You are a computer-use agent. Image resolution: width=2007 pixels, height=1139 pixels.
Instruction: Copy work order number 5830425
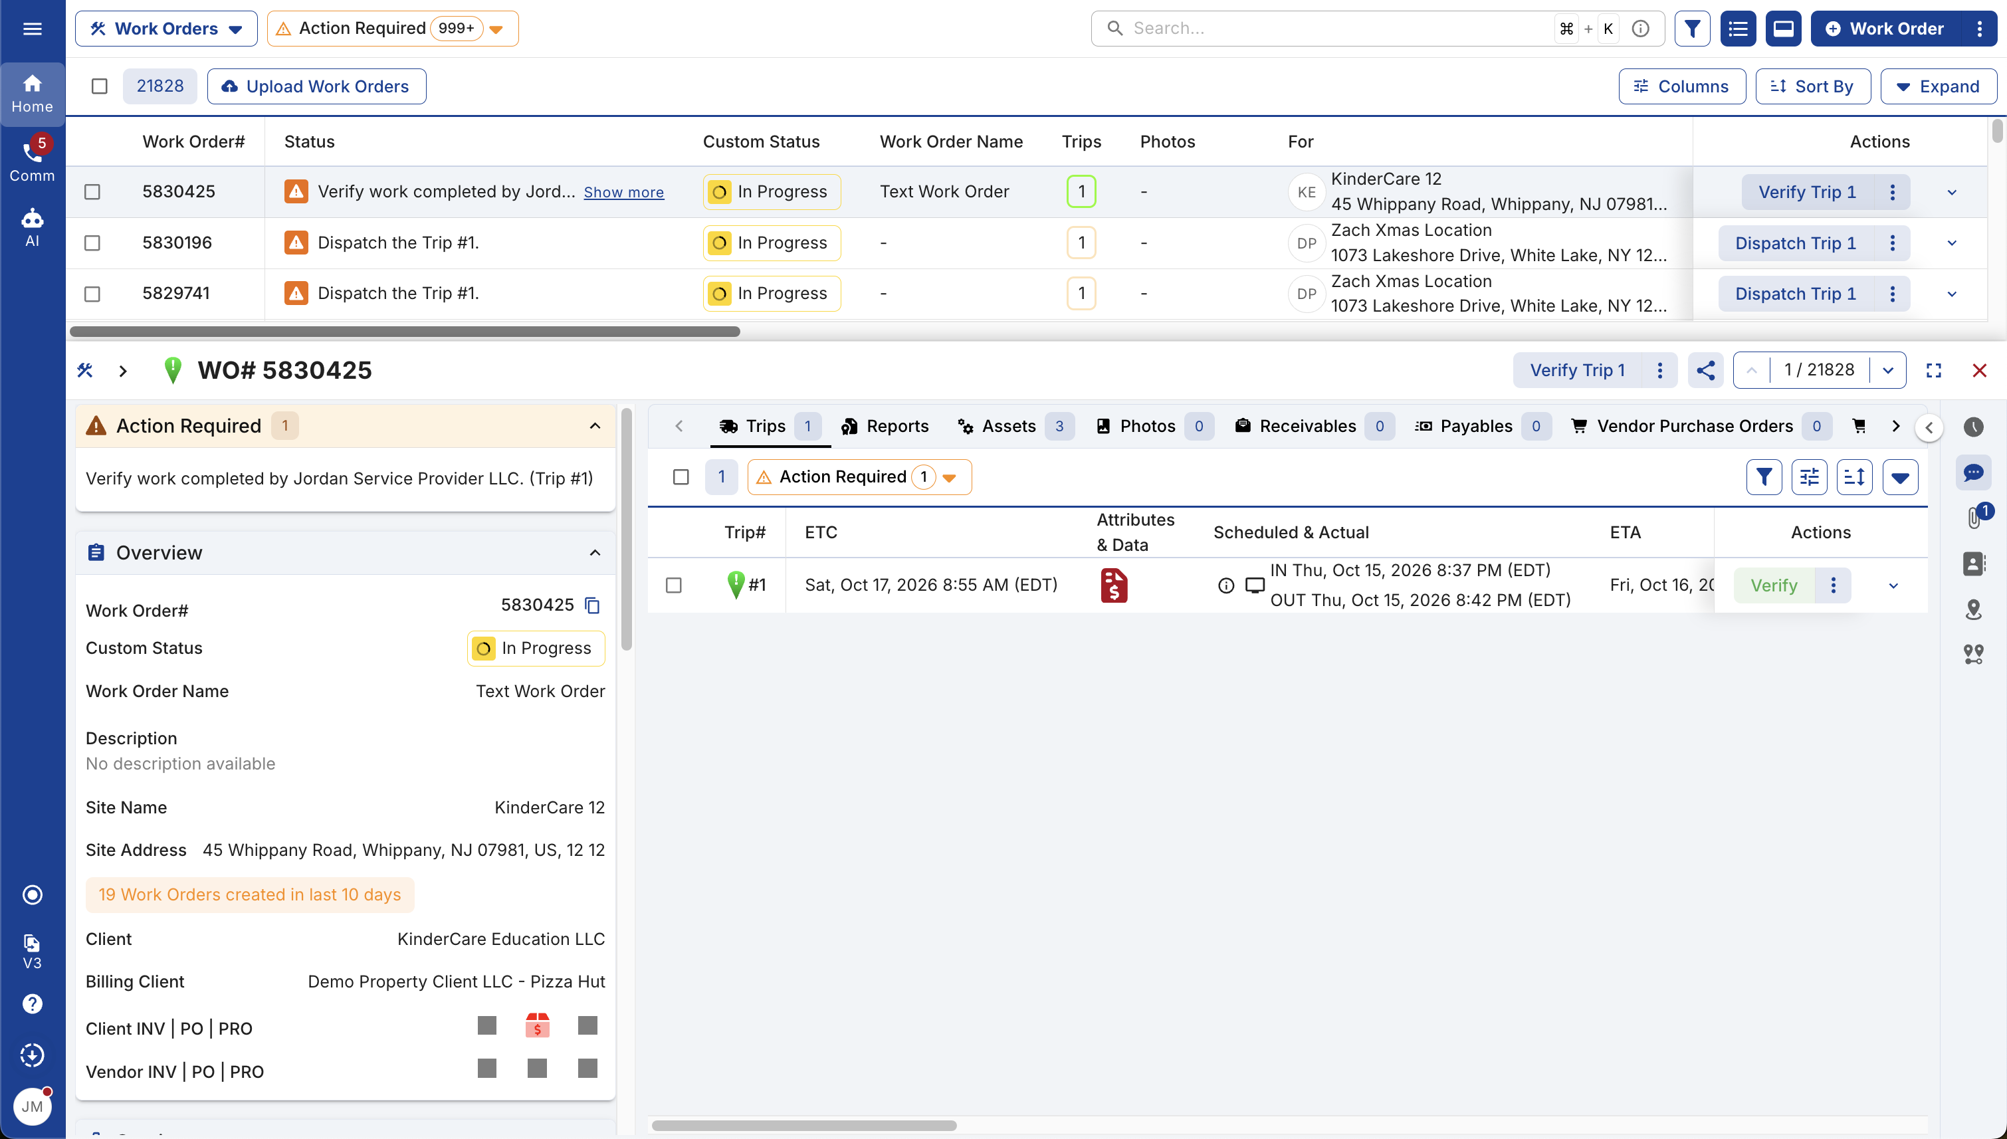coord(593,605)
